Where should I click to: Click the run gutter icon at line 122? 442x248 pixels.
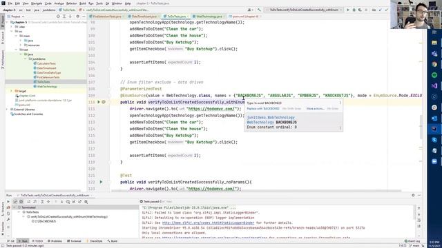(x=101, y=182)
